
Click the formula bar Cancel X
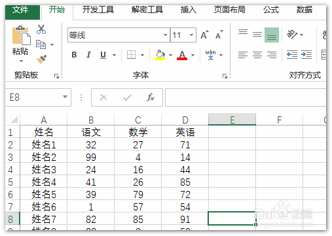[103, 97]
